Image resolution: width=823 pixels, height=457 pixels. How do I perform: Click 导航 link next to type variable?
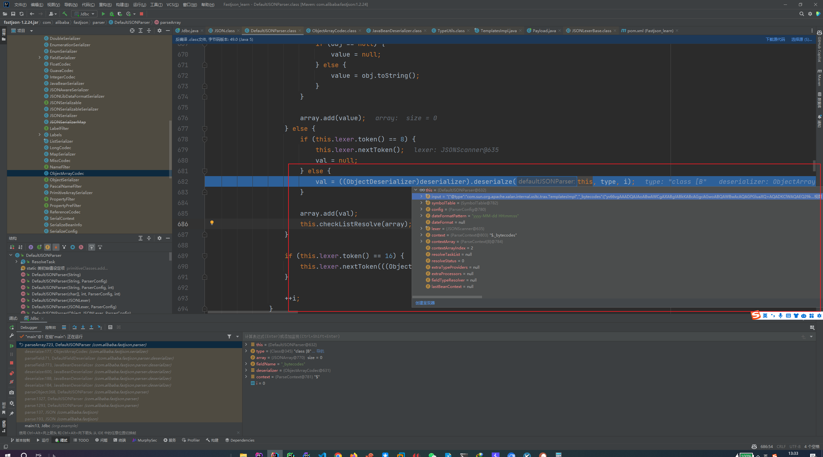[x=320, y=351]
